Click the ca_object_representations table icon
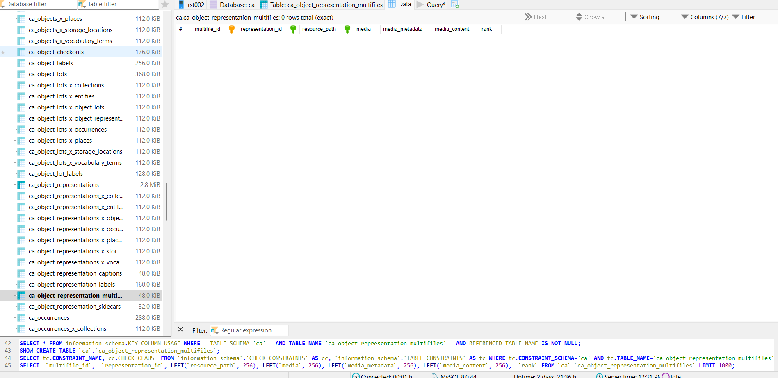 (x=21, y=185)
